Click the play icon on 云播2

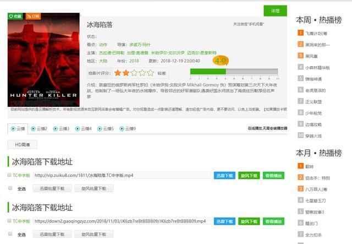(33, 129)
